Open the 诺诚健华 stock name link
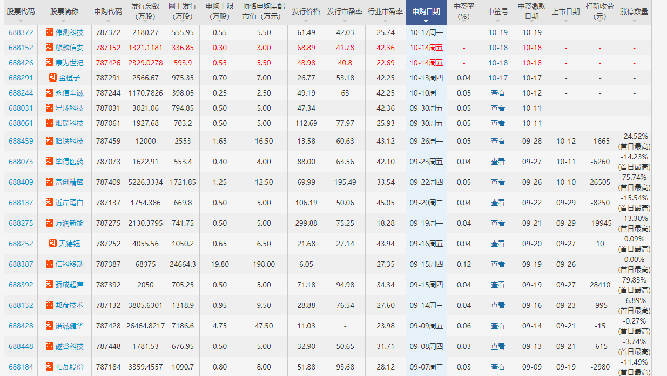Screen dimensions: 667x376 pyautogui.click(x=70, y=326)
